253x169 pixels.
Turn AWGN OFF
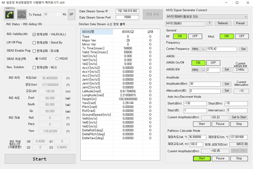(x=213, y=63)
